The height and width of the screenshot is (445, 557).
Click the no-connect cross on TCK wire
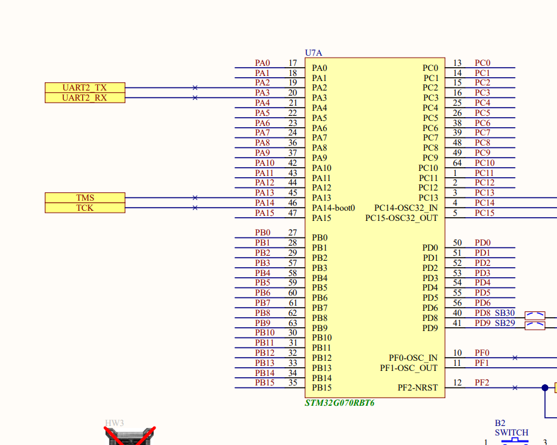click(195, 208)
